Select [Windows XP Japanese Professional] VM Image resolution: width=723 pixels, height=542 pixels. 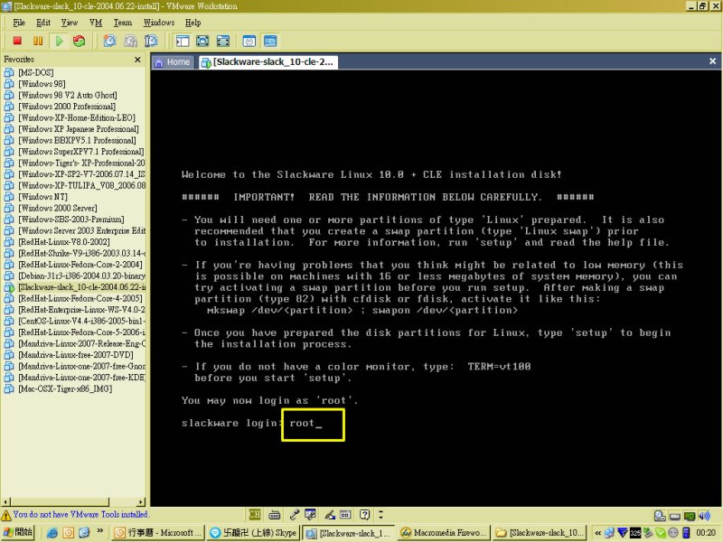[x=79, y=128]
